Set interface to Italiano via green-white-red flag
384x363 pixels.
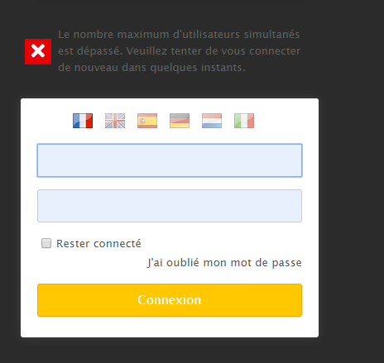pyautogui.click(x=244, y=121)
